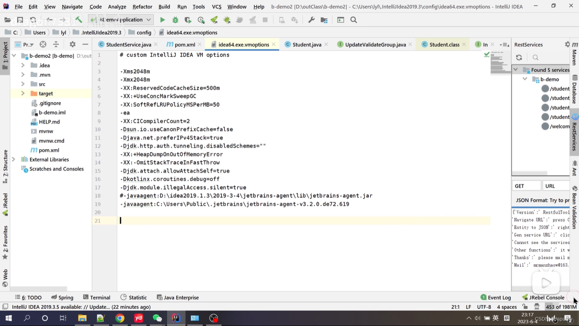Click Search Everywhere magnifier in toolbar
The width and height of the screenshot is (579, 326).
[353, 20]
